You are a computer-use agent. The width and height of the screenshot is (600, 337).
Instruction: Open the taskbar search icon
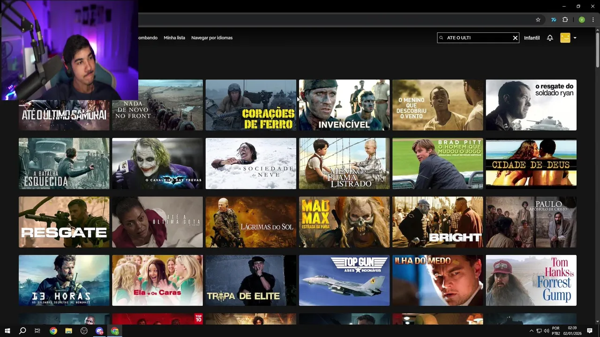[22, 331]
